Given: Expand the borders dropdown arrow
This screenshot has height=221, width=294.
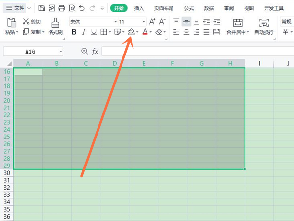Looking at the screenshot, I should (x=110, y=32).
